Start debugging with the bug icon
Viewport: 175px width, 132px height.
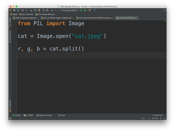(85, 10)
